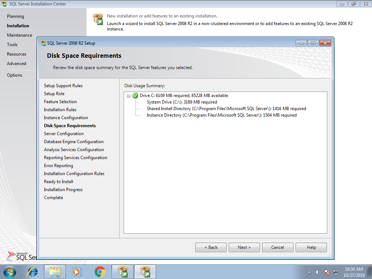Click the Analysis Services Configuration step
The width and height of the screenshot is (372, 279).
pos(74,150)
